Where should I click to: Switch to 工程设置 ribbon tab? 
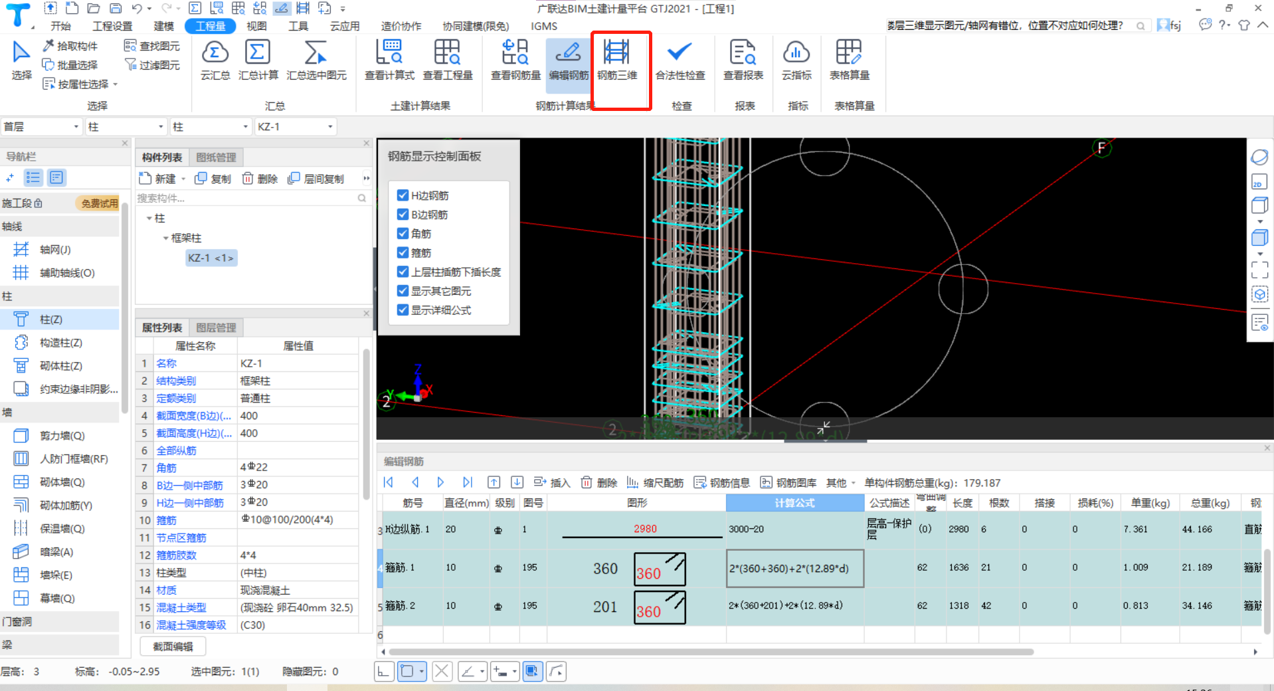point(112,26)
